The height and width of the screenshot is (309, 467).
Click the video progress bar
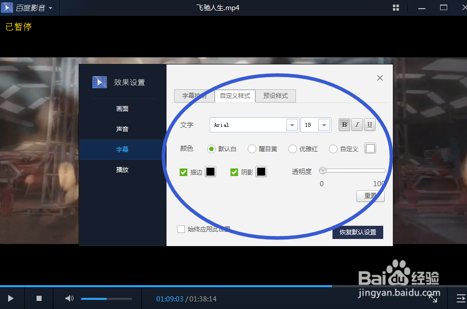233,286
